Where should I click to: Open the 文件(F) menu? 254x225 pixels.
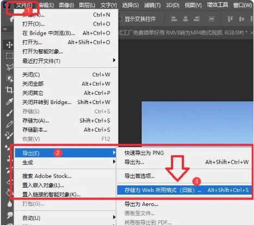click(24, 5)
